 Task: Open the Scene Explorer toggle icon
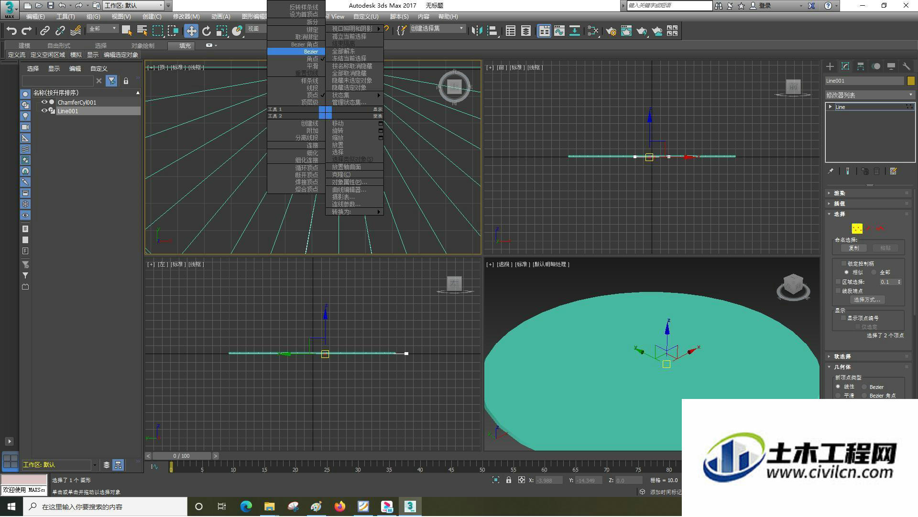[511, 31]
